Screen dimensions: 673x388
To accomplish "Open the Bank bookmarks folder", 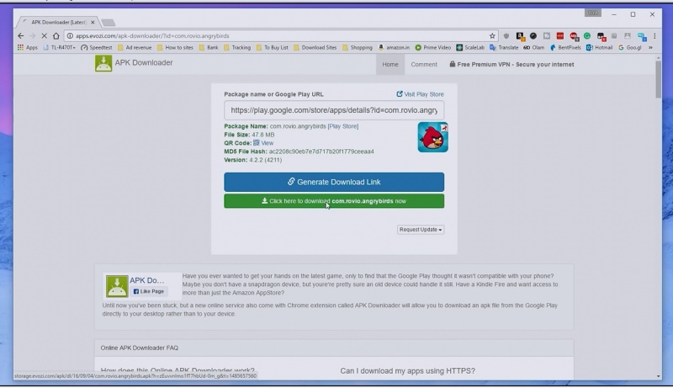I will pos(209,48).
